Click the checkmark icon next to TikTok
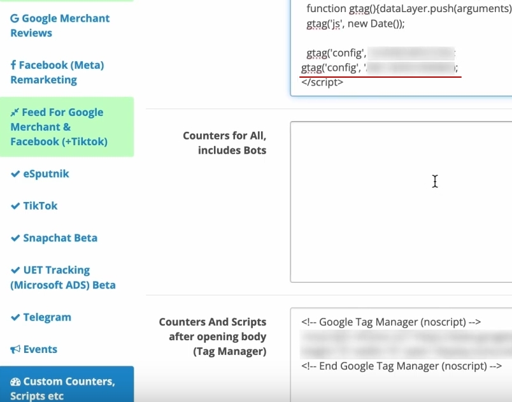This screenshot has width=512, height=402. [x=15, y=206]
